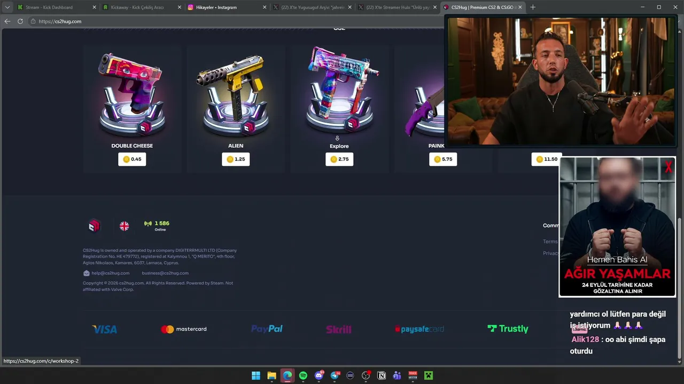Screen dimensions: 684x384
Task: Open a new browser tab
Action: [533, 7]
